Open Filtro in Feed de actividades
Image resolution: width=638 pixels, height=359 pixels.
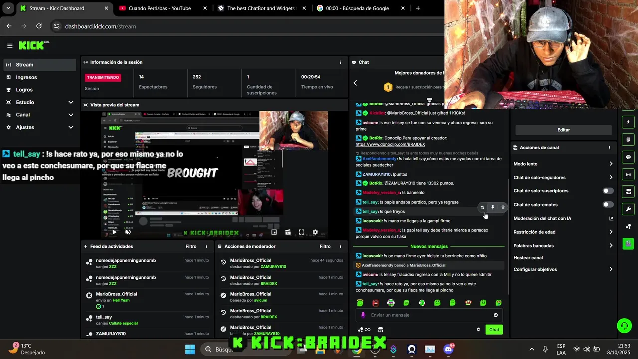pos(191,246)
